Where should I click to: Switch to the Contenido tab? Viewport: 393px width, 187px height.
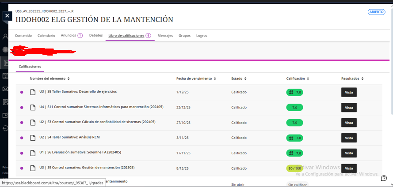[23, 36]
